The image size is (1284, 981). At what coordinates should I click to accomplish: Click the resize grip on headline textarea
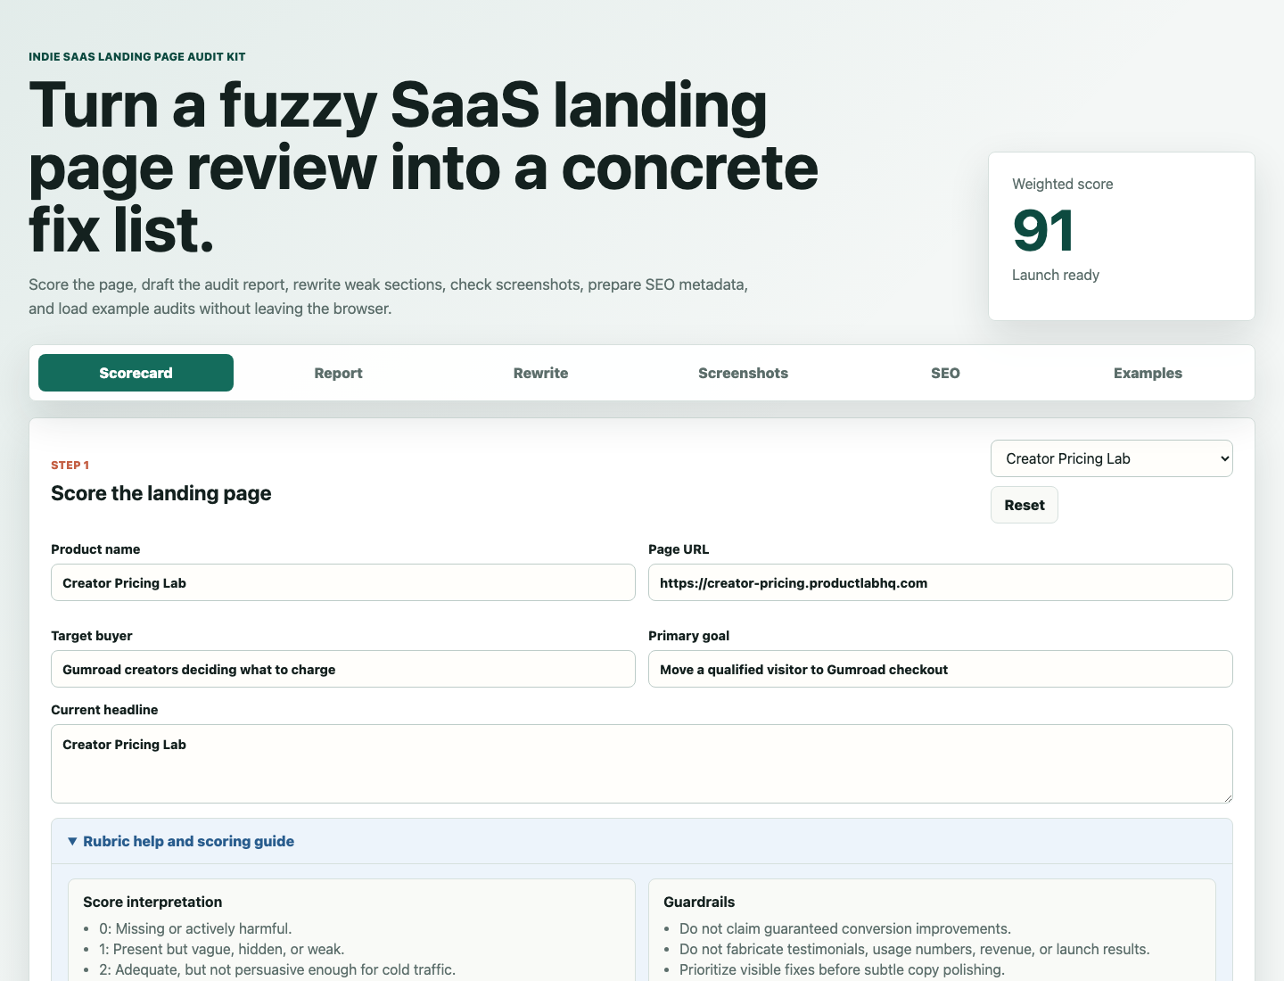pyautogui.click(x=1227, y=797)
